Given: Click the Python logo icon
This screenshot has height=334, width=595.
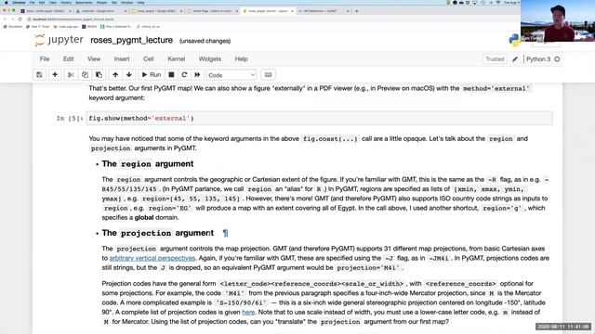Looking at the screenshot, I should click(514, 40).
